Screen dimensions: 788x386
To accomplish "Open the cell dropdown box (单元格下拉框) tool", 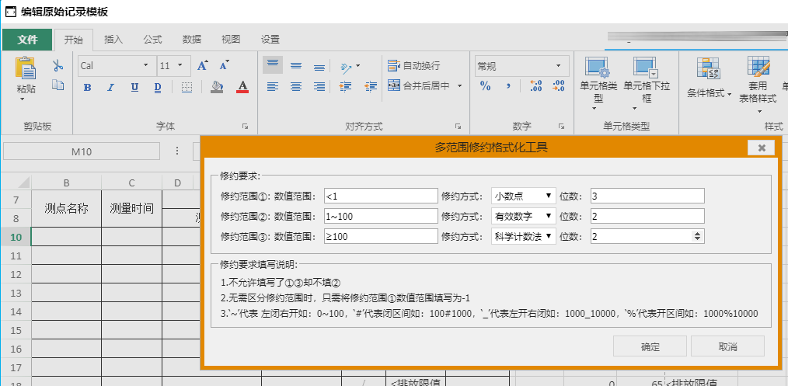I will (647, 83).
